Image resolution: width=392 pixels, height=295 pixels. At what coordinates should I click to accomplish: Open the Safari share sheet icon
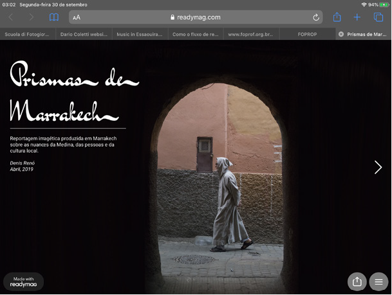point(337,17)
